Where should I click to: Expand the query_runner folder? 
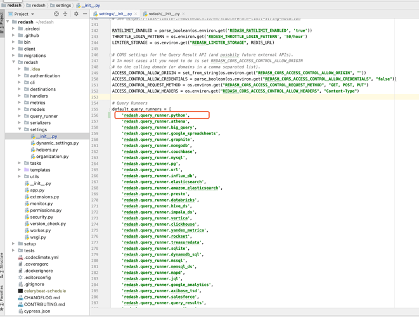click(20, 116)
